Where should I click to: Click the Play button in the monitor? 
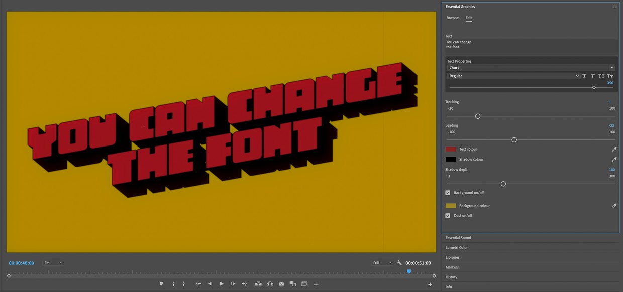tap(221, 284)
